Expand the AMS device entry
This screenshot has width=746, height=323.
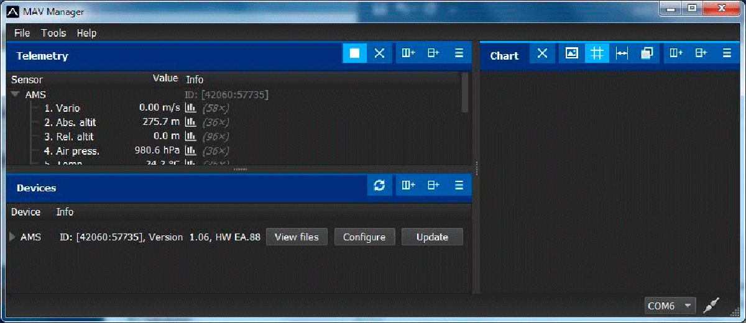click(x=14, y=237)
